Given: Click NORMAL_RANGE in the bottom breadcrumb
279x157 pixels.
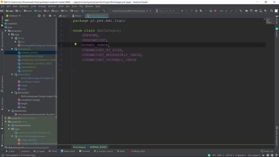Looking at the screenshot, I should [99, 147].
